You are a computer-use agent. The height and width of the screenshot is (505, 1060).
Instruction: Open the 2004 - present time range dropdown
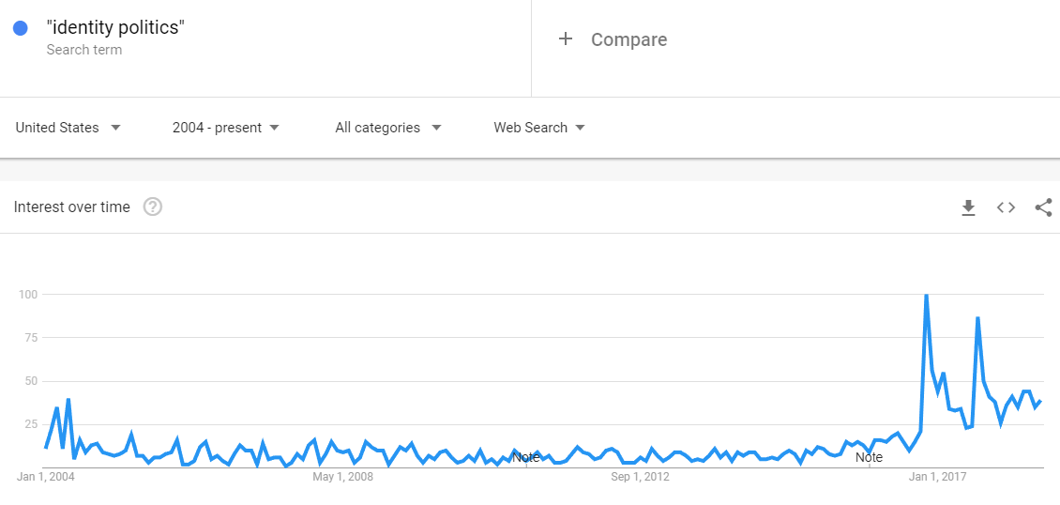coord(226,128)
